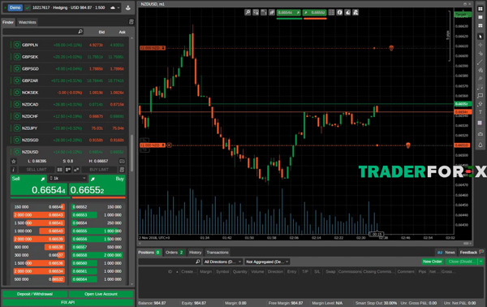Click Open Live Account button
Screen dimensions: 487x307
pos(101,294)
